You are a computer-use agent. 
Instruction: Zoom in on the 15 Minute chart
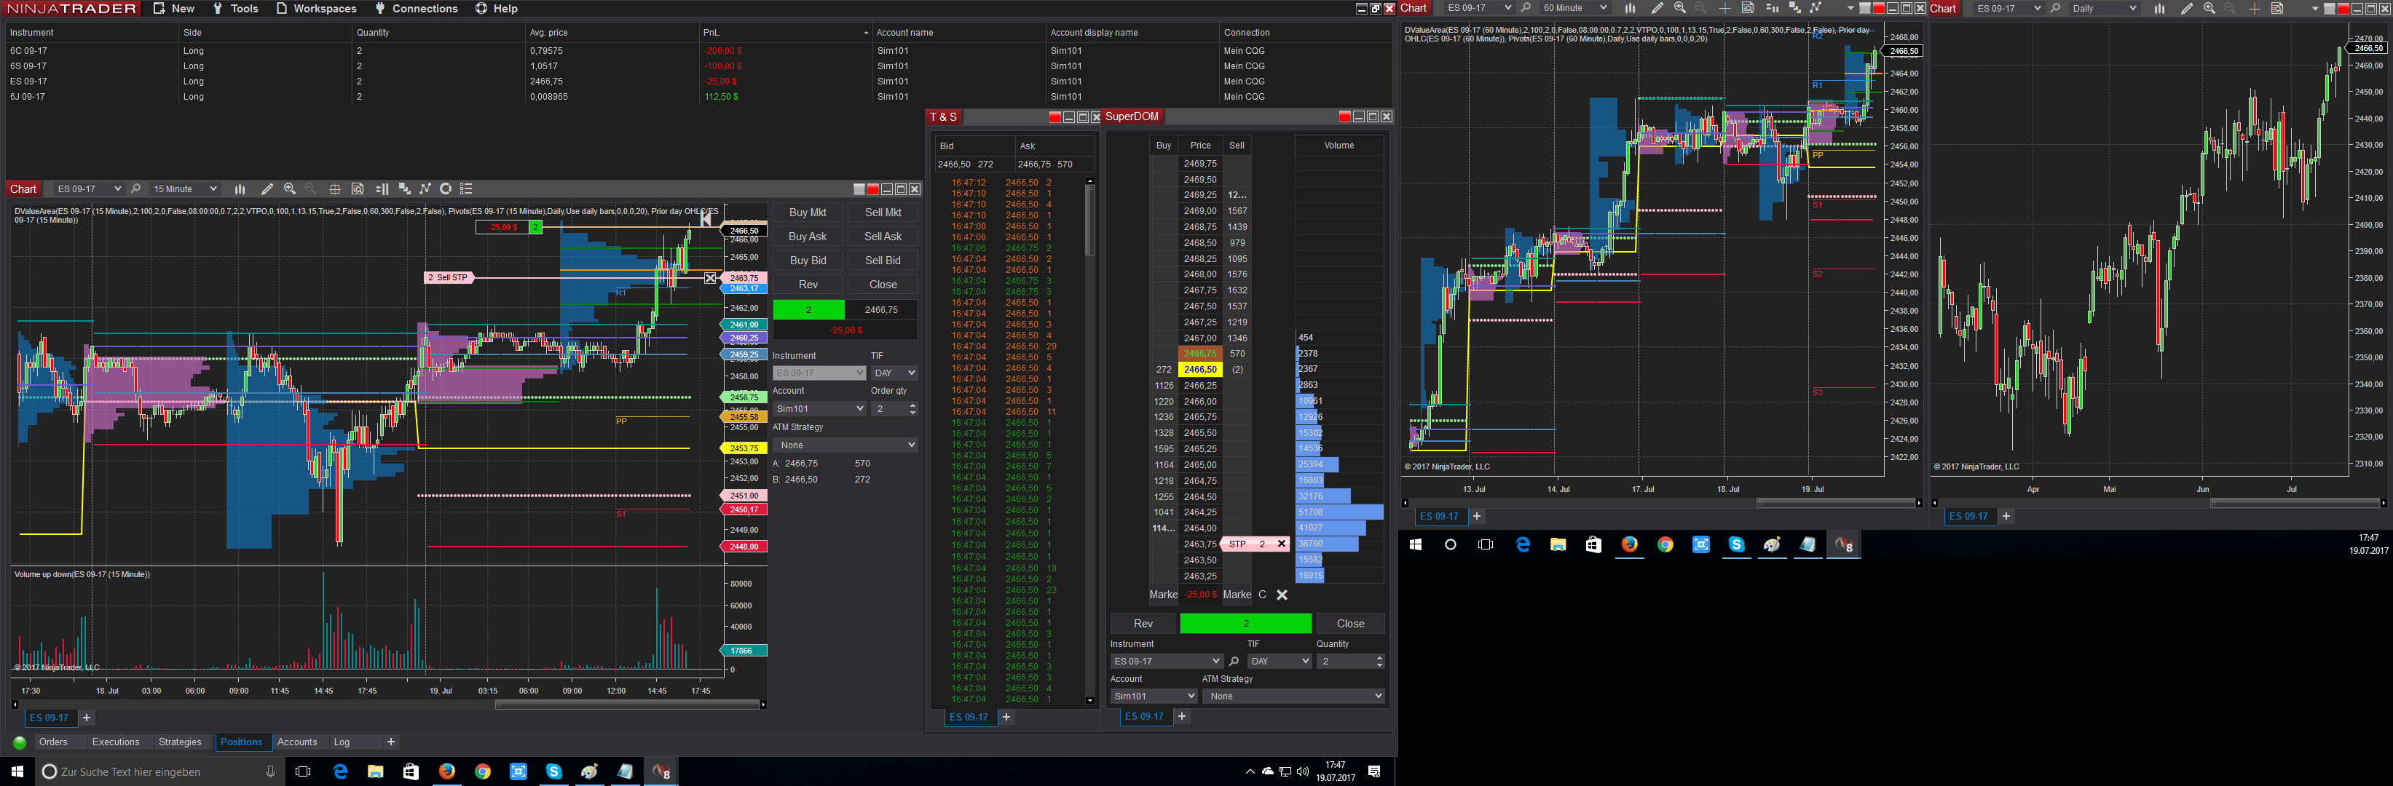click(x=290, y=189)
